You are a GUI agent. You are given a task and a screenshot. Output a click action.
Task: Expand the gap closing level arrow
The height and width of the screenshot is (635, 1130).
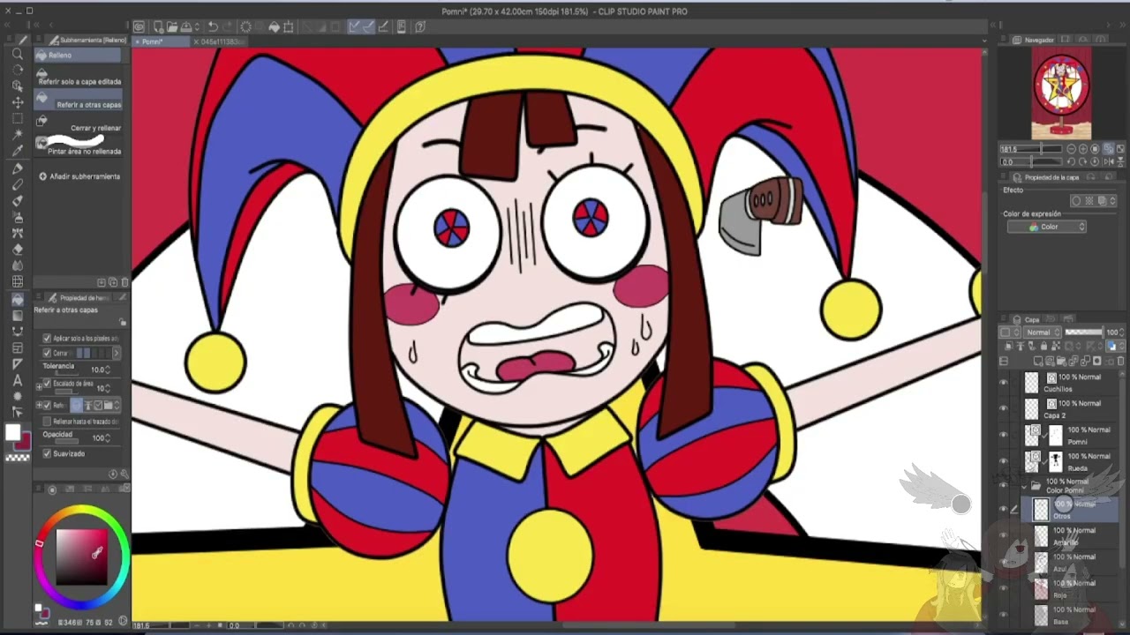pyautogui.click(x=116, y=353)
